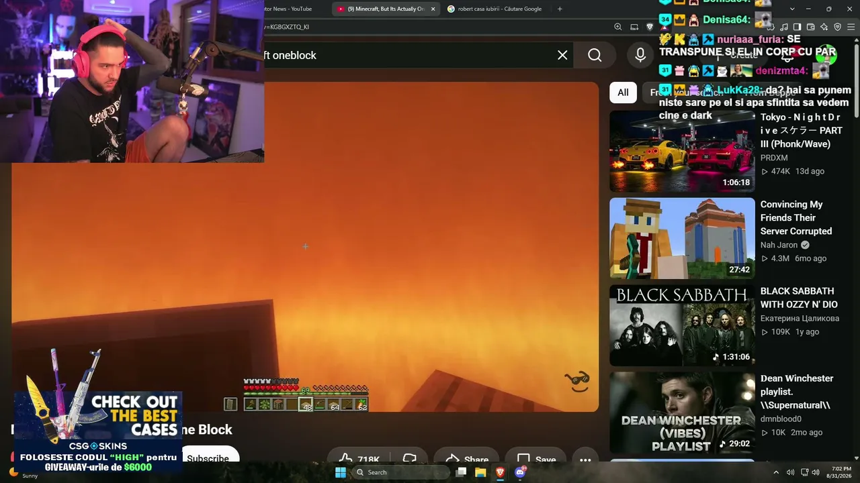860x483 pixels.
Task: Open the video more actions ellipsis
Action: 585,459
